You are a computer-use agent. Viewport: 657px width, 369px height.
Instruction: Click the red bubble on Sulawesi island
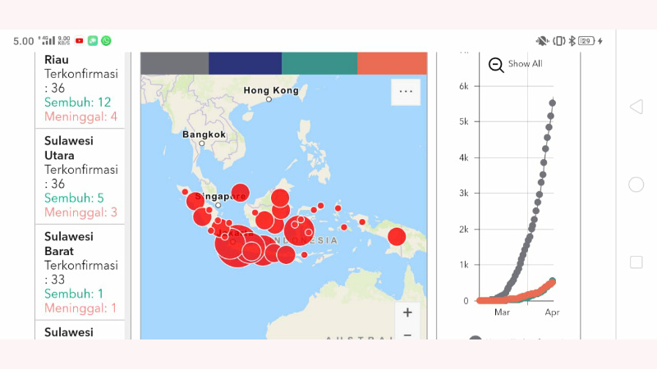point(299,230)
